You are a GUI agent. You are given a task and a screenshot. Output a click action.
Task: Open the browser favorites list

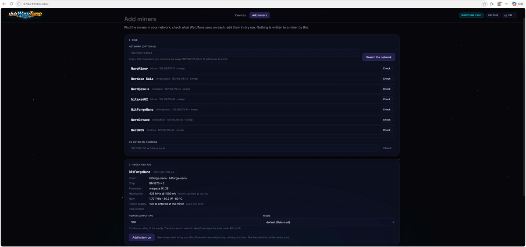pos(492,4)
